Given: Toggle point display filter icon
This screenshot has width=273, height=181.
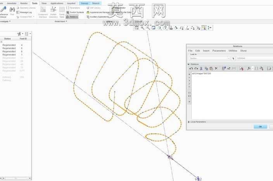Looking at the screenshot, I should (x=193, y=28).
